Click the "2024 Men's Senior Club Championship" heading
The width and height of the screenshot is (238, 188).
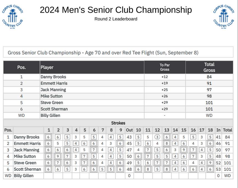(x=116, y=10)
